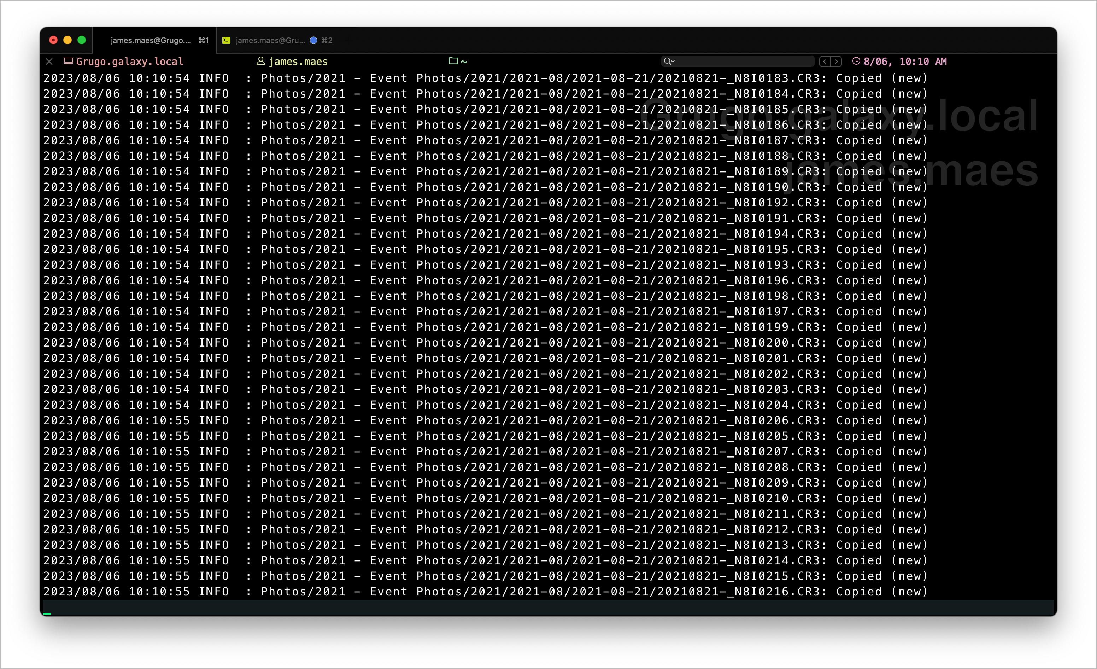The image size is (1097, 669).
Task: Focus the status bar search field
Action: pos(738,62)
